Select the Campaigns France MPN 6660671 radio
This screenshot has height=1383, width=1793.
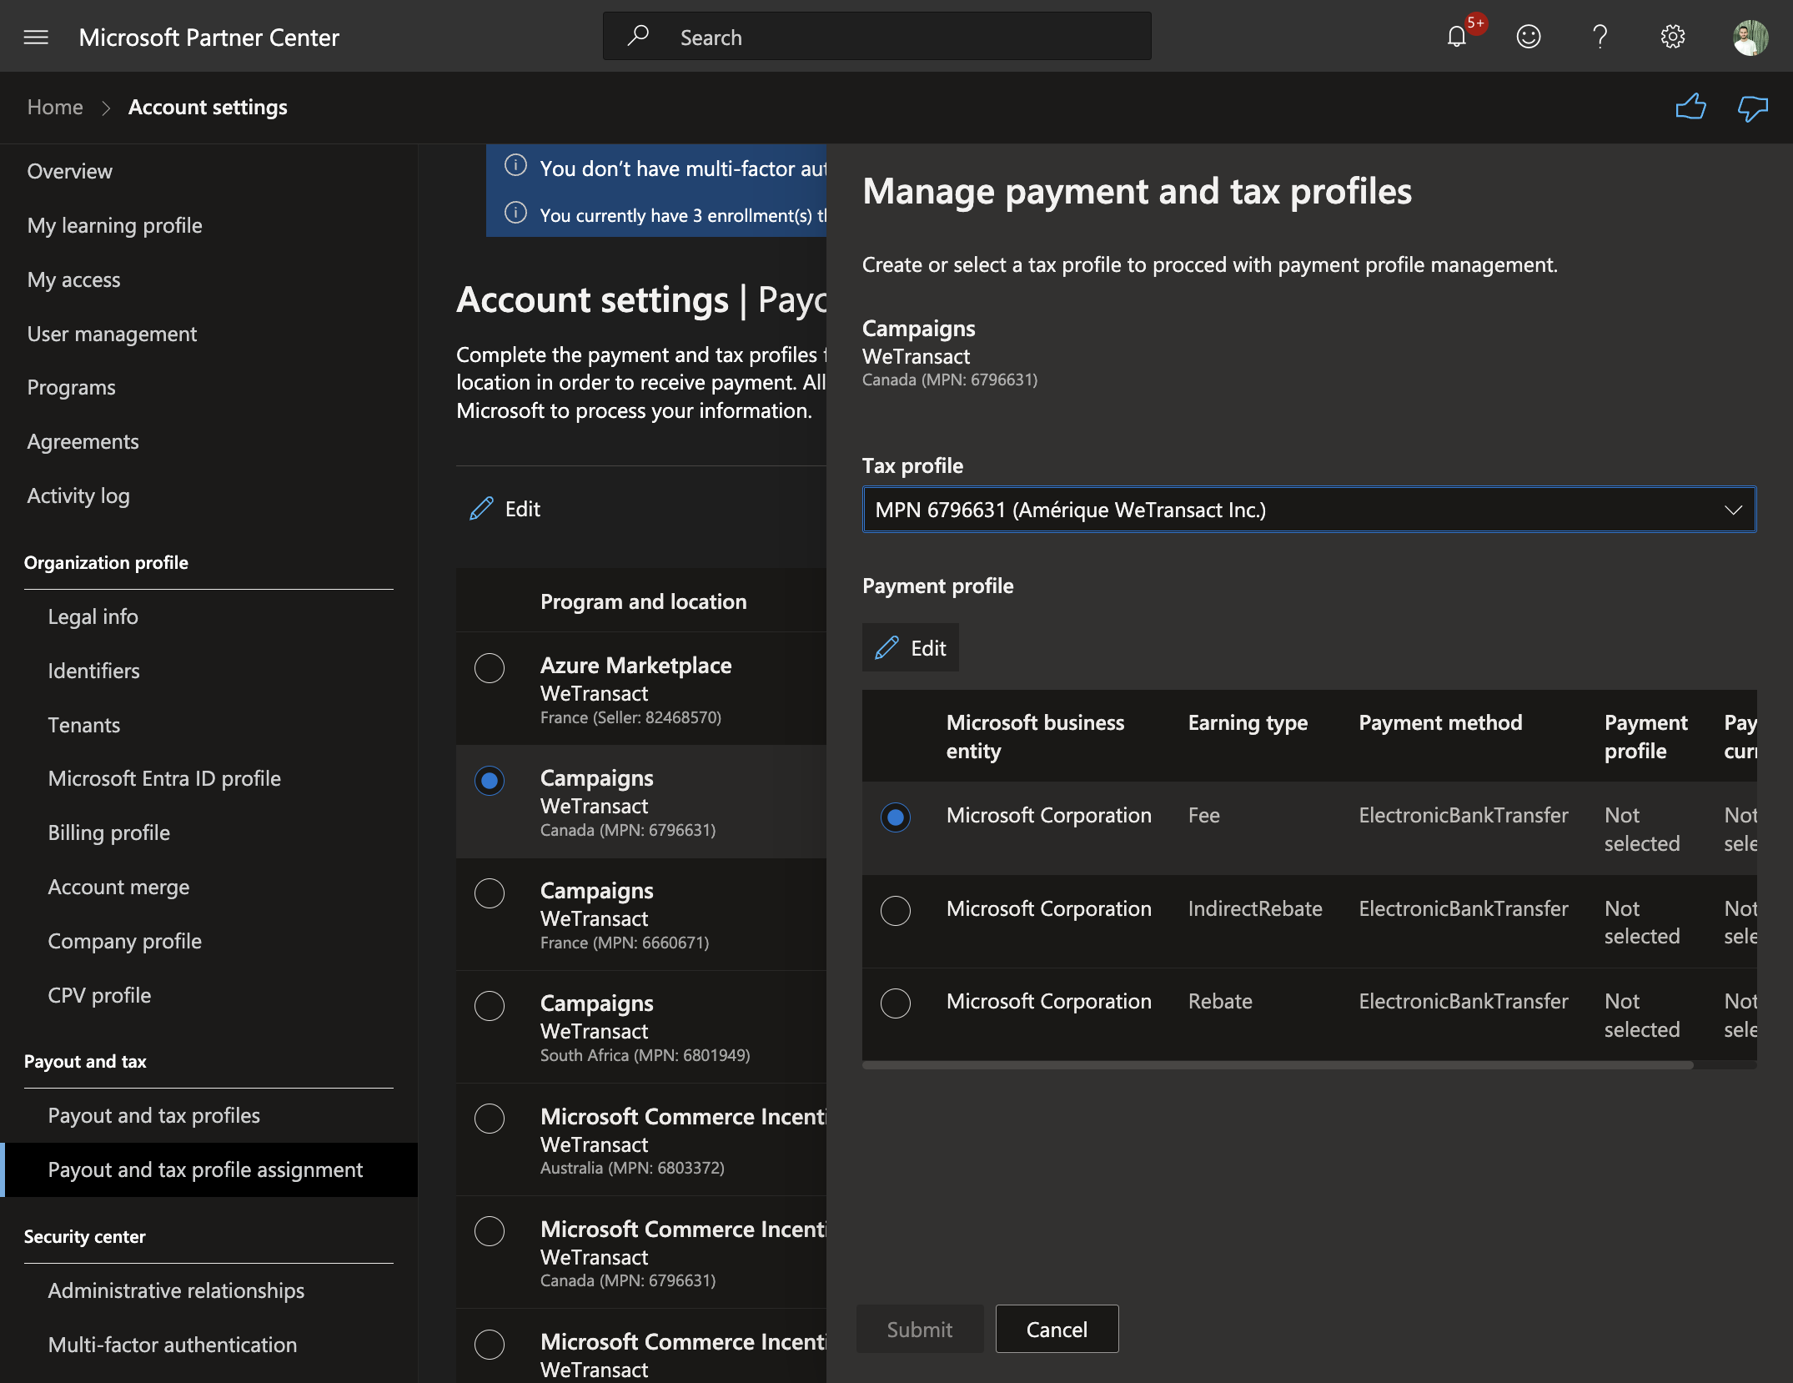coord(490,893)
